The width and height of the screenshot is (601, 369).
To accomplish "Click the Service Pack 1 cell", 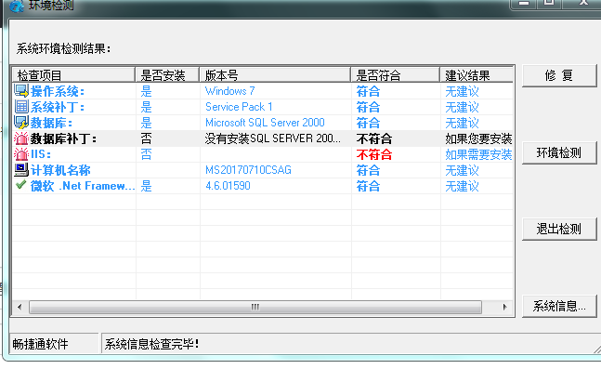I will [x=239, y=107].
